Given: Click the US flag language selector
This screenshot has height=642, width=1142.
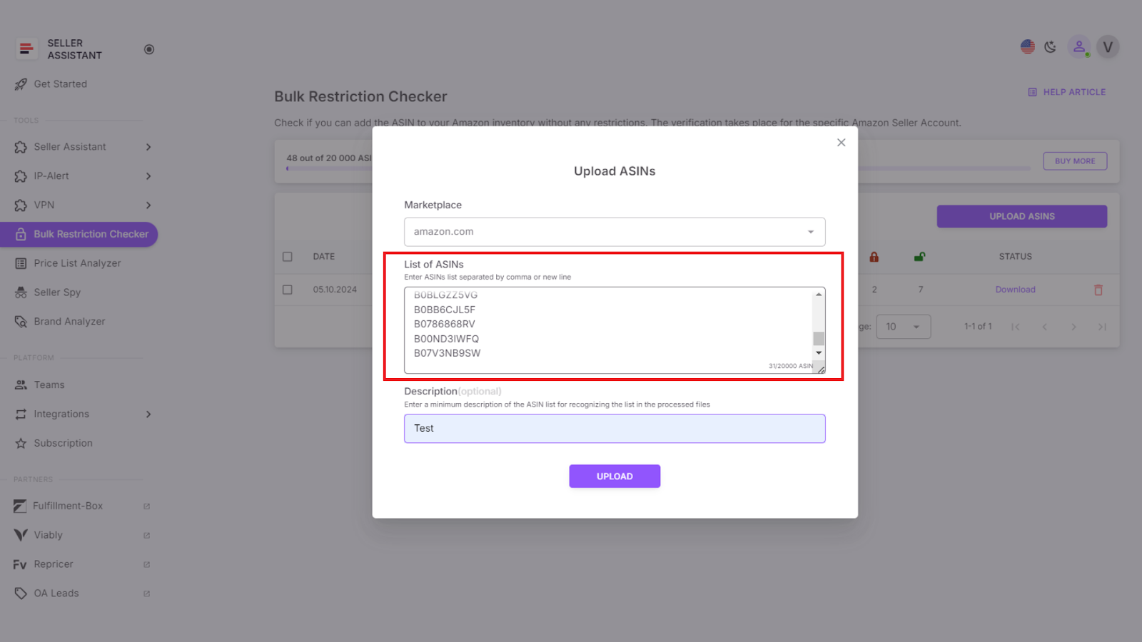Looking at the screenshot, I should tap(1027, 46).
